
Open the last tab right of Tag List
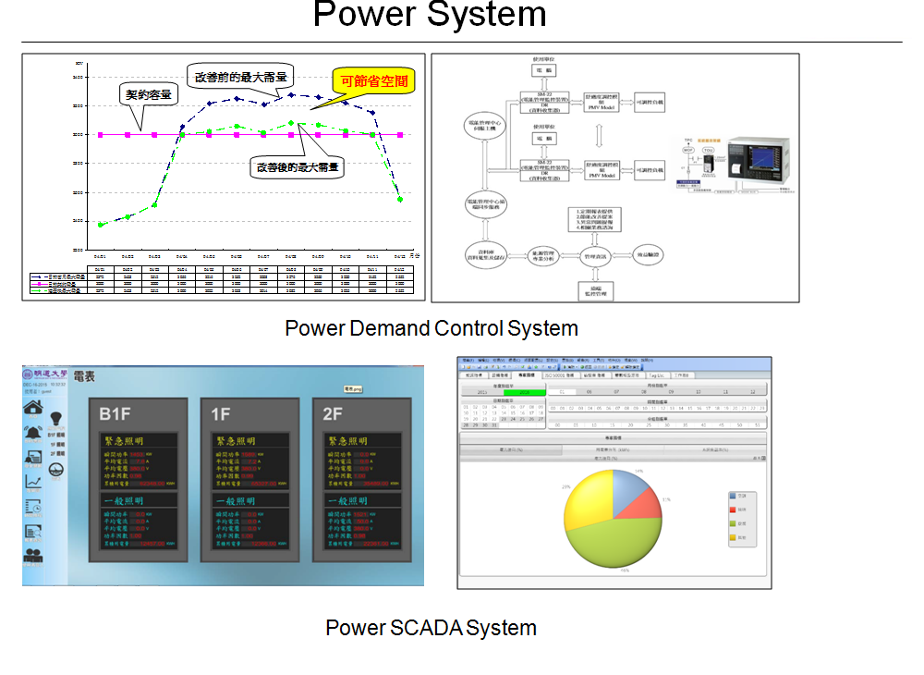(683, 375)
